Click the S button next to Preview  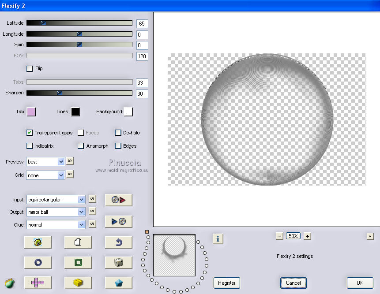[x=70, y=161]
